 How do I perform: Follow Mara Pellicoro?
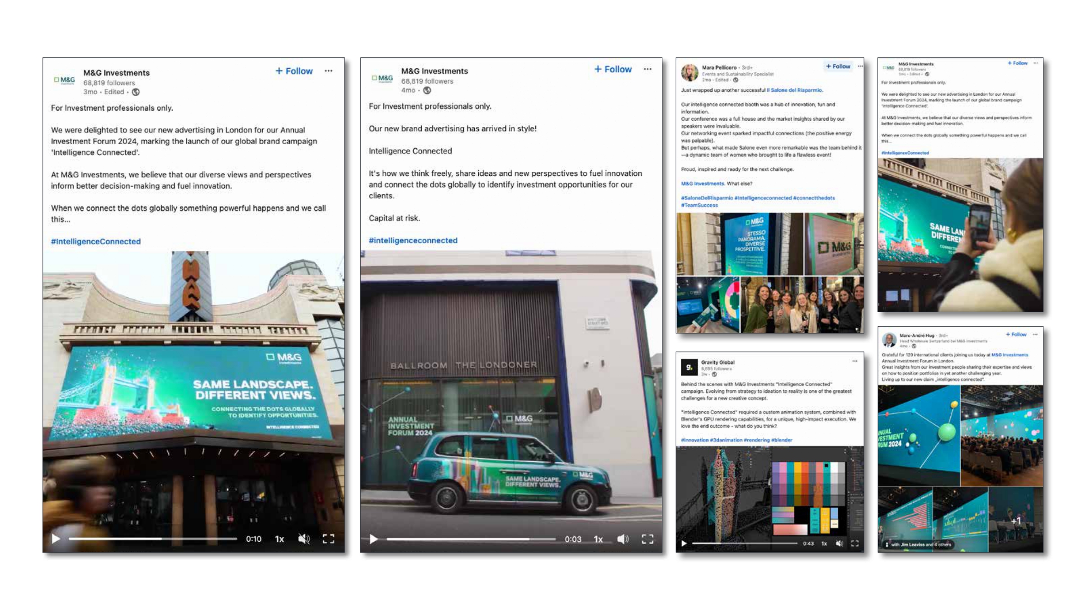[x=838, y=66]
